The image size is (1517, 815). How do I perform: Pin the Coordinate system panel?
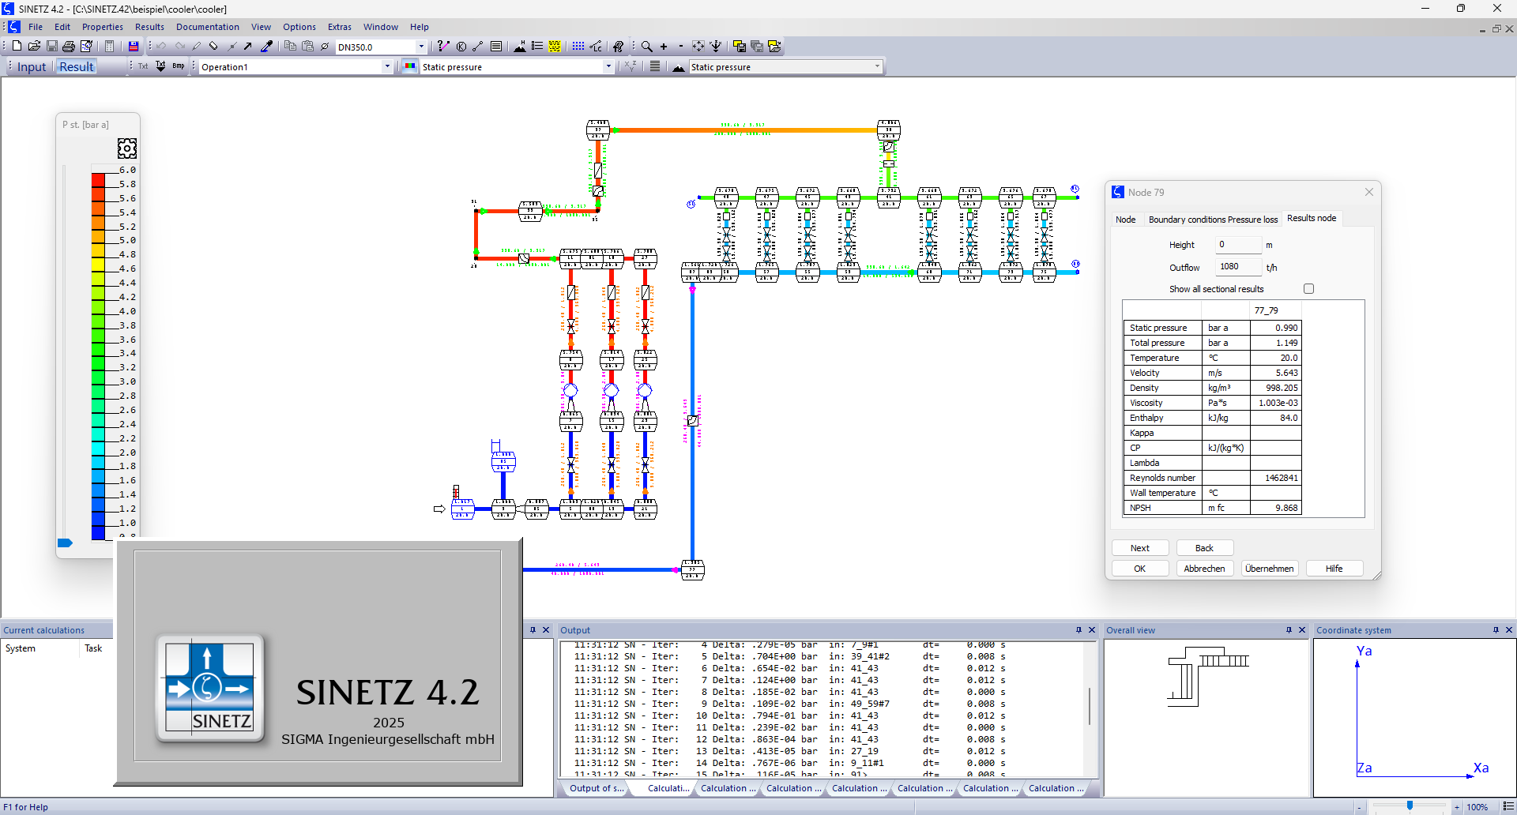point(1496,630)
